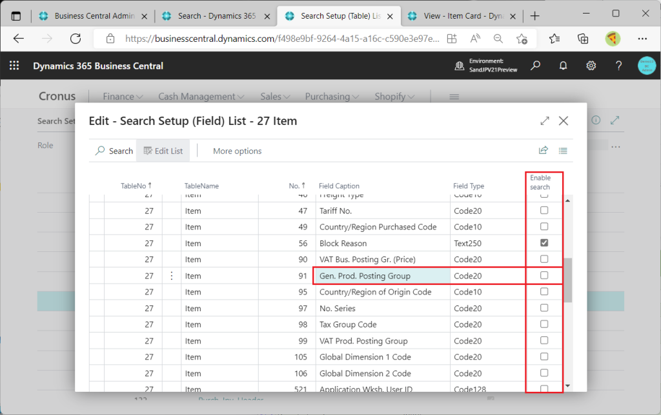
Task: Sort by the TableNo column header
Action: click(x=136, y=186)
